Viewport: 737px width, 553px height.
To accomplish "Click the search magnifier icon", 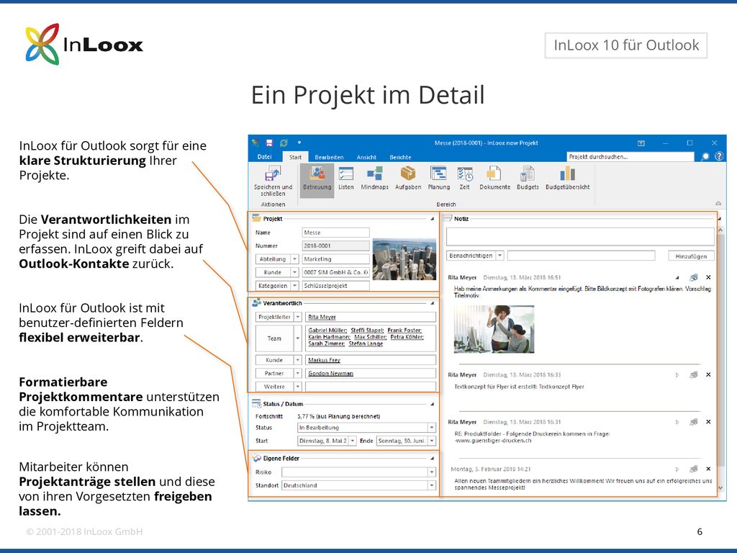I will [x=705, y=156].
